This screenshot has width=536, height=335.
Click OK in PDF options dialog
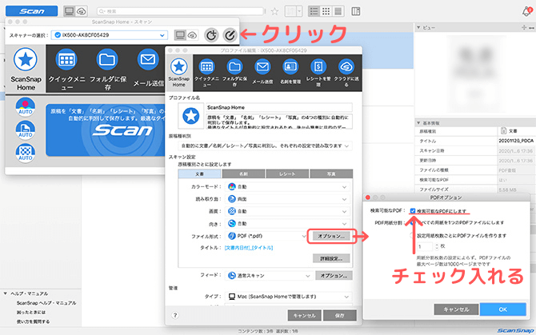pos(503,309)
